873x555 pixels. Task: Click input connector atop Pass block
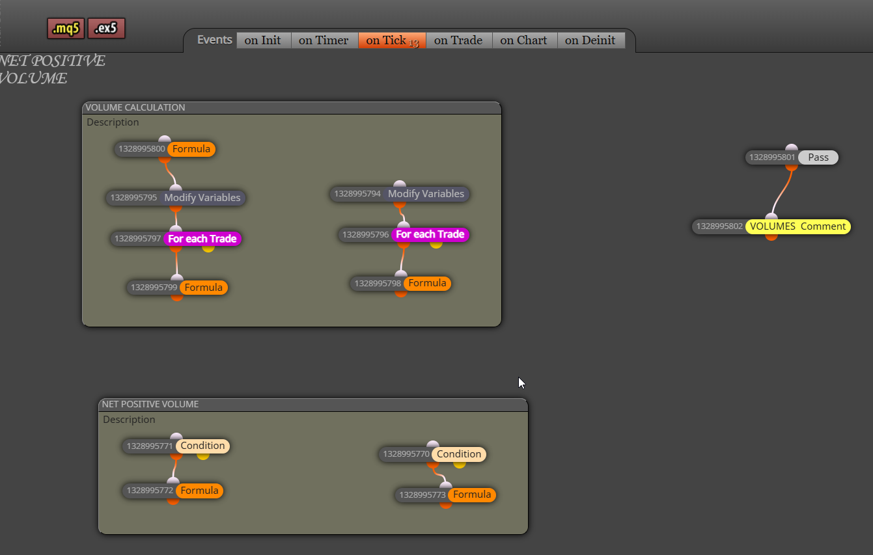coord(792,148)
